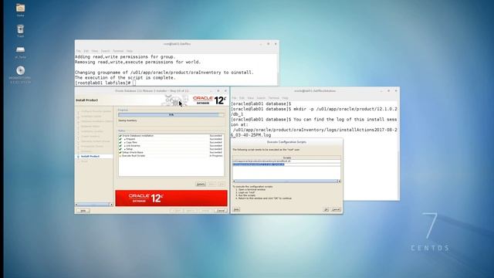Select the highlighted second script row
This screenshot has height=278, width=494.
coord(286,164)
